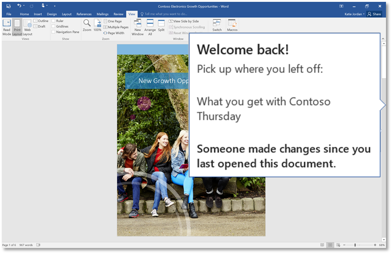Click the Share button
Image resolution: width=392 pixels, height=254 pixels.
point(374,14)
